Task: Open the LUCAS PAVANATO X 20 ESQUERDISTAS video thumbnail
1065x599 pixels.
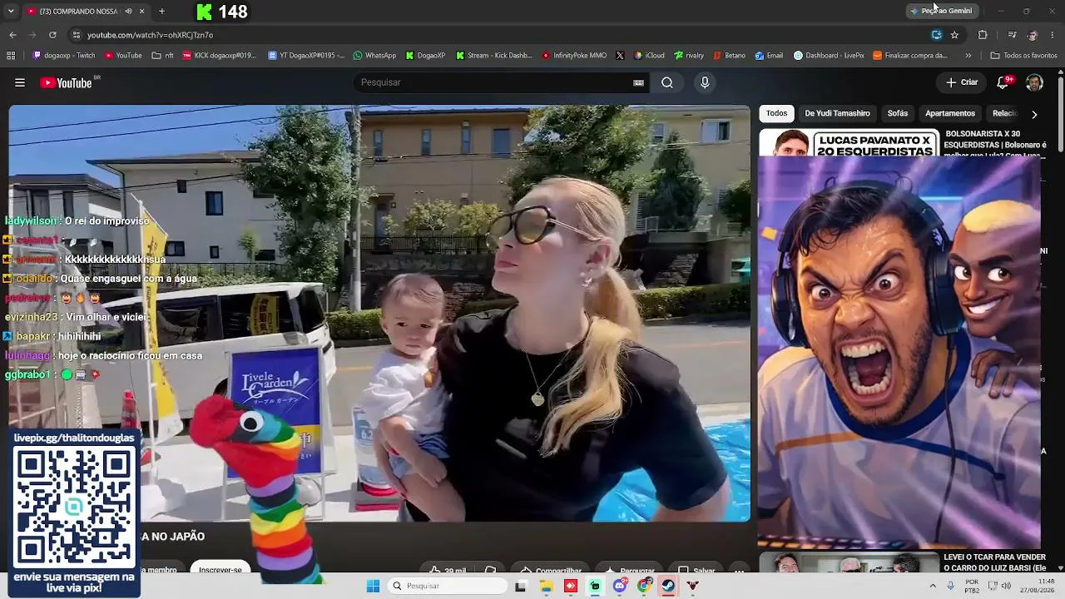Action: (849, 143)
